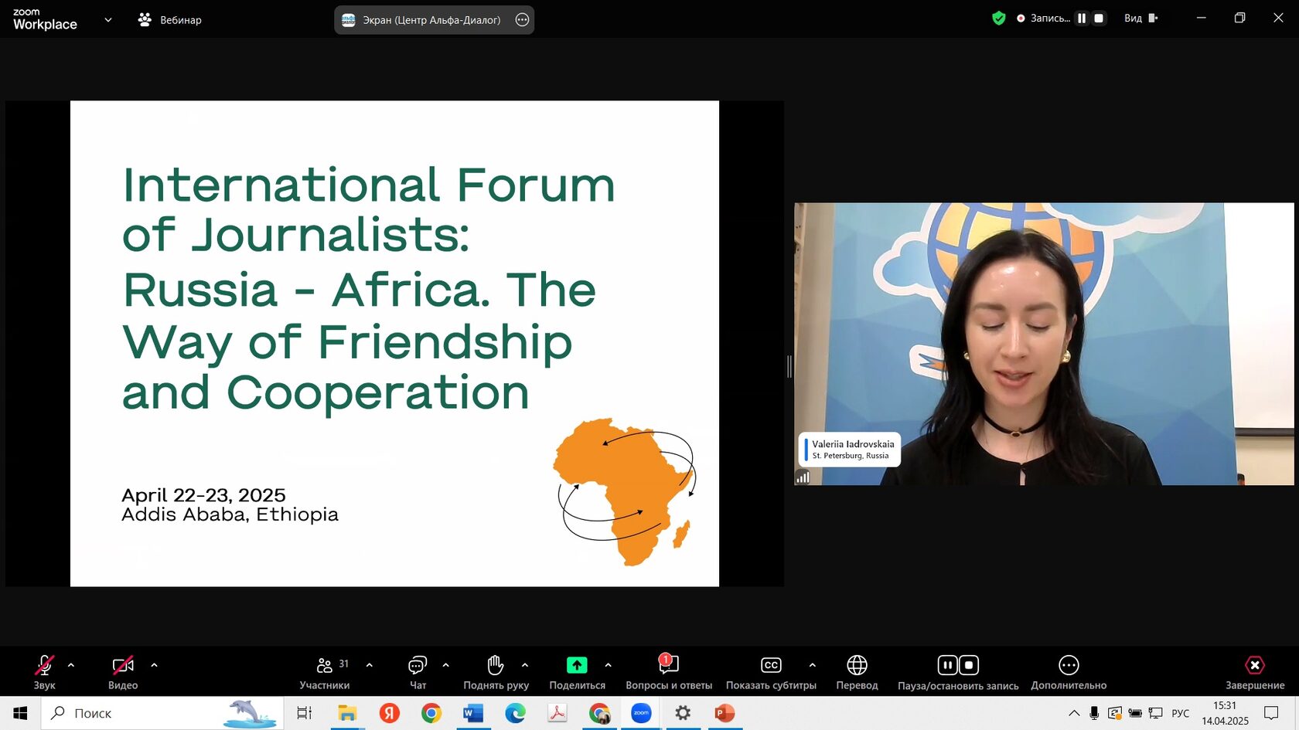Screen dimensions: 1299x730
Task: Open Вопросы и ответы Q&A panel
Action: [669, 671]
